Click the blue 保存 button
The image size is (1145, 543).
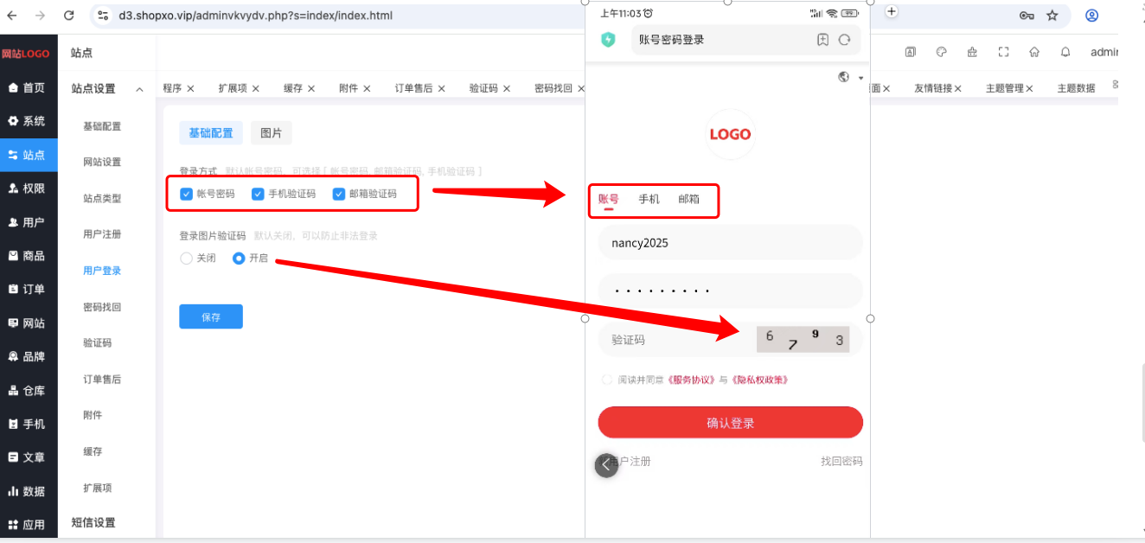[211, 316]
